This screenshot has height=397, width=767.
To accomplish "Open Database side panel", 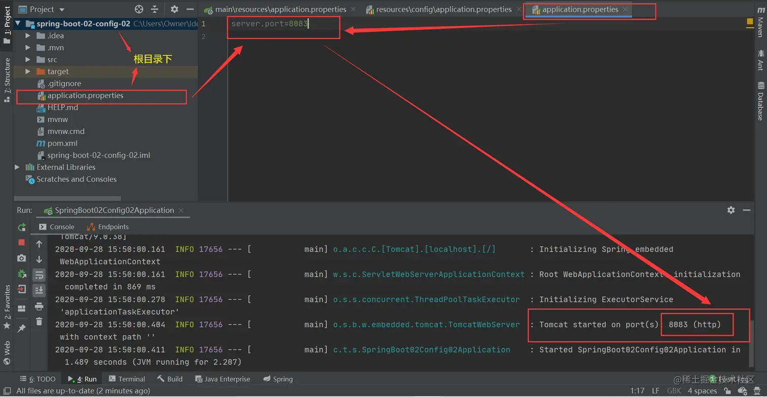I will click(x=760, y=101).
